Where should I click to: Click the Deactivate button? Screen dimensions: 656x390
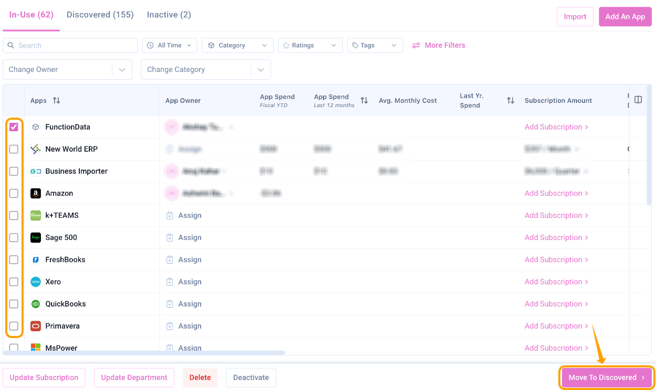pyautogui.click(x=251, y=377)
